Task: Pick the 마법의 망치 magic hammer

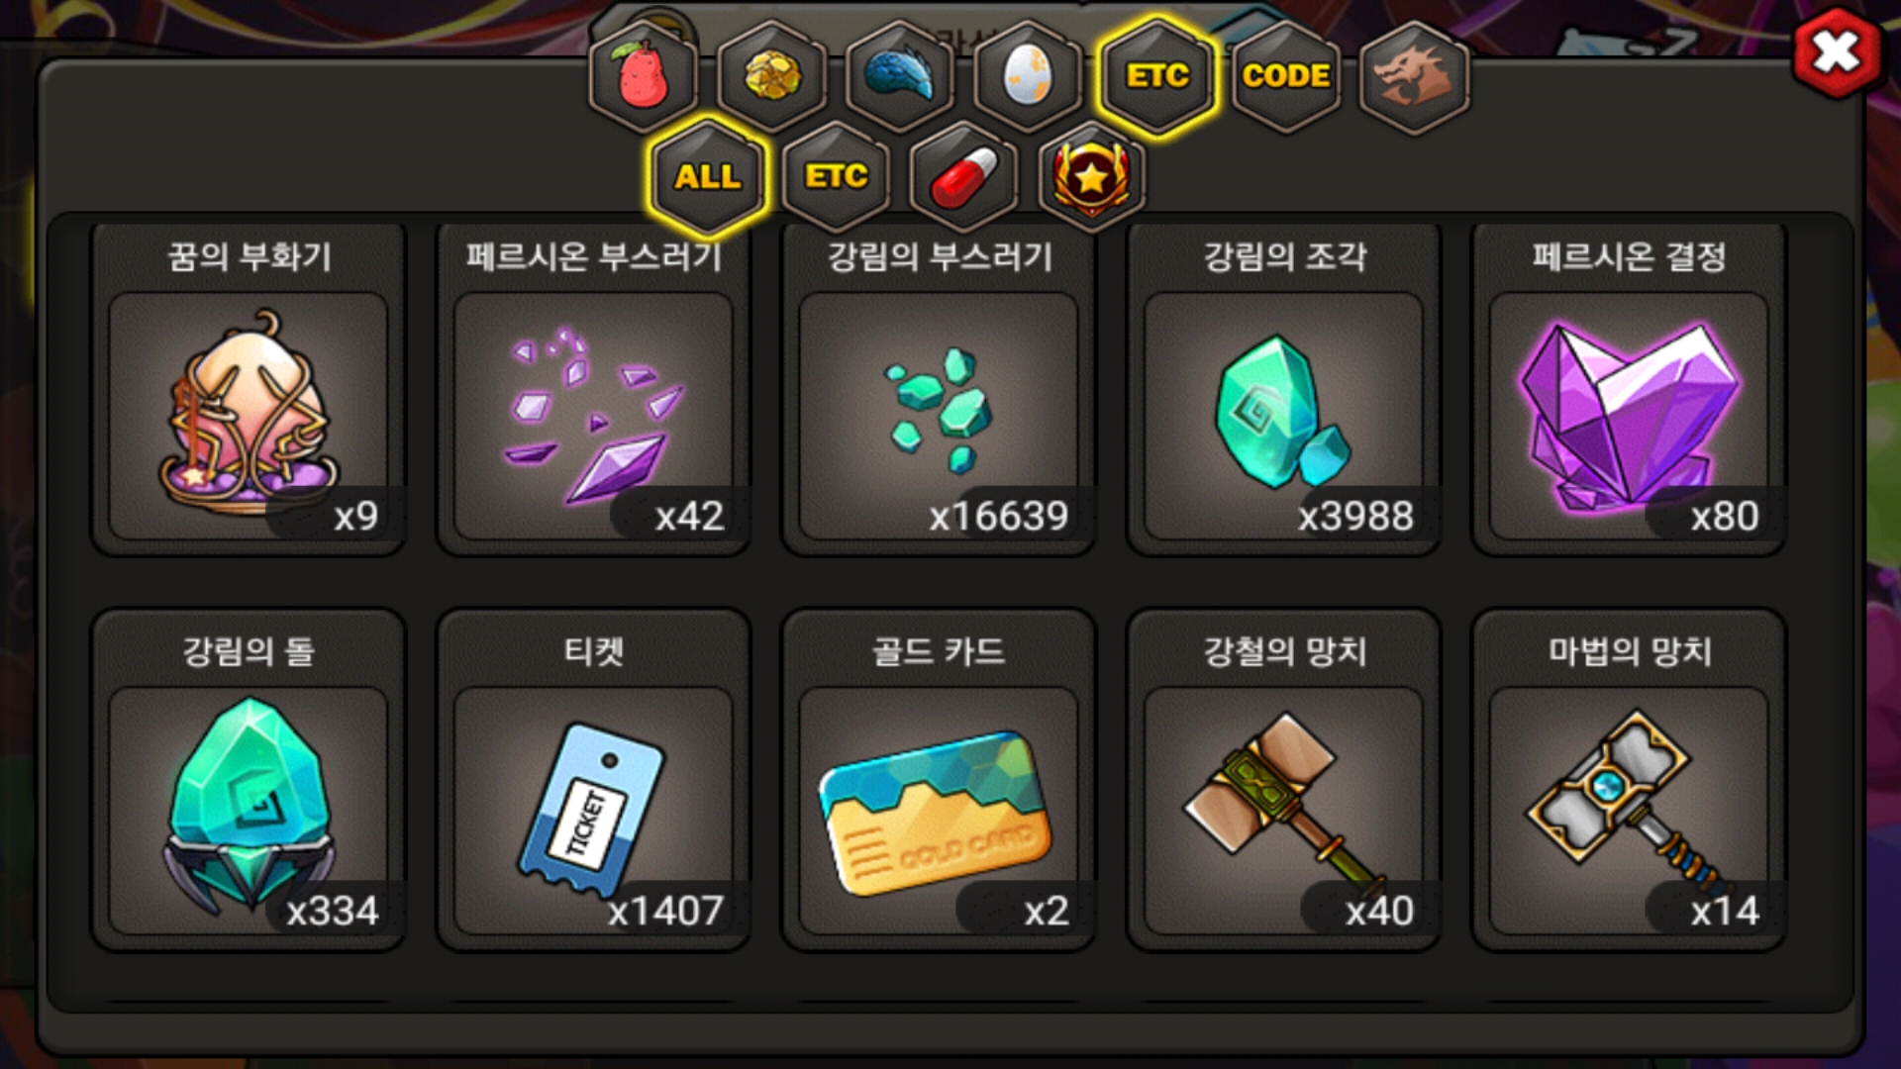Action: click(x=1629, y=780)
